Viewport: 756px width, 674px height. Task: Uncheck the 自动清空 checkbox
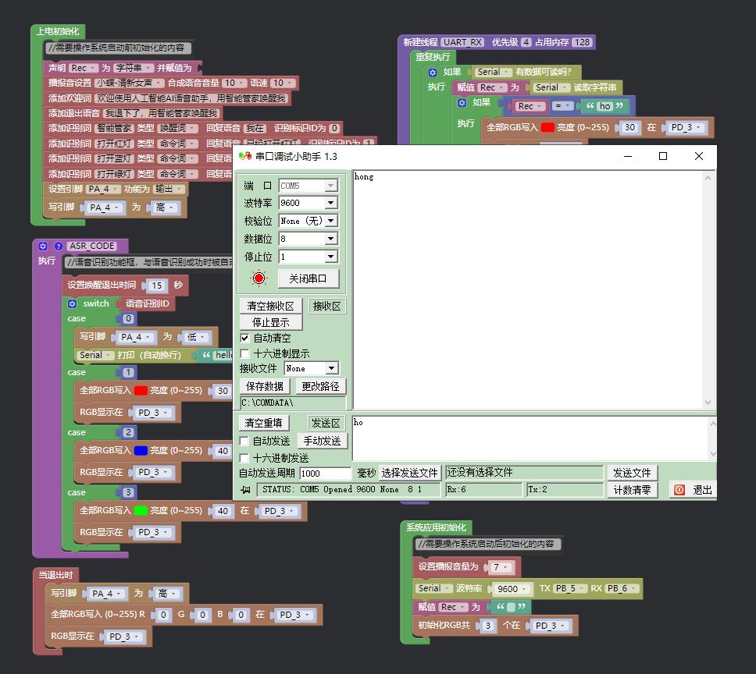(x=244, y=338)
